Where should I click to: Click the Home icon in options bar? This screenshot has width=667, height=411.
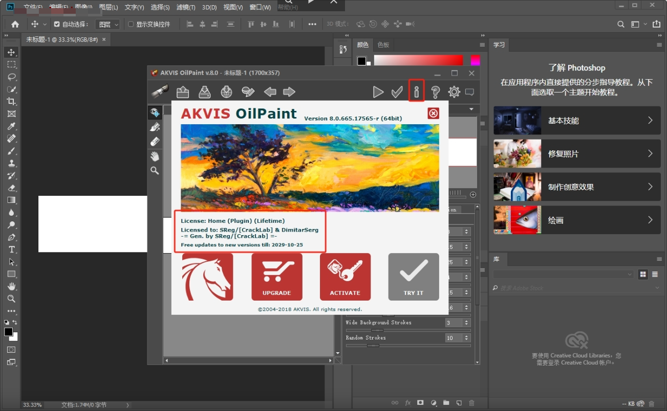point(15,24)
